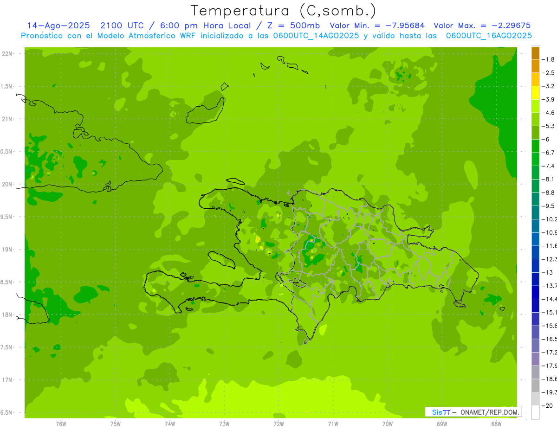This screenshot has height=430, width=557.
Task: Click the '17N' latitude label
Action: [x=7, y=380]
